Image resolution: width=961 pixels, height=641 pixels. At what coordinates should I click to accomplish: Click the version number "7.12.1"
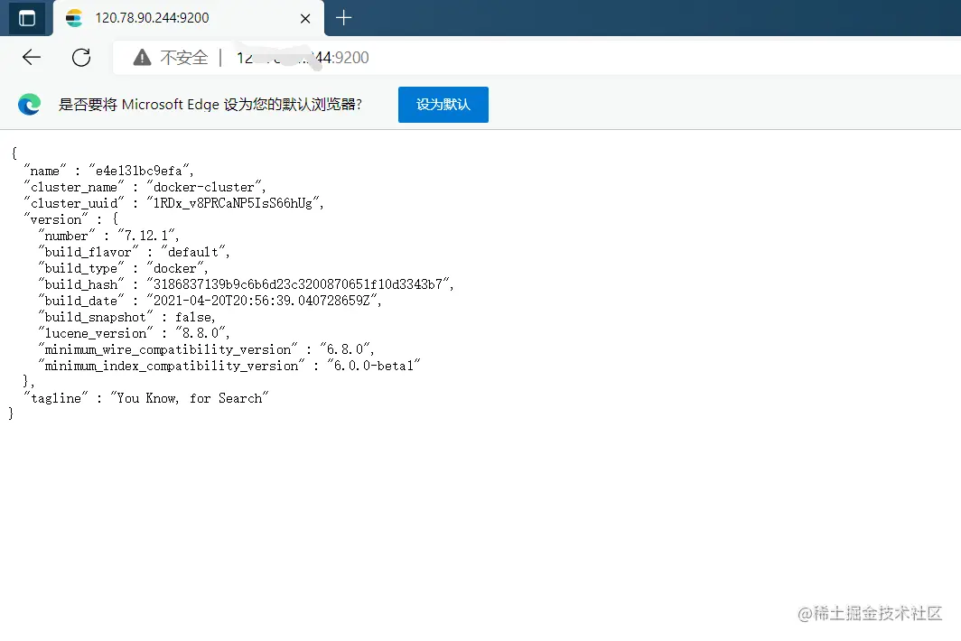tap(146, 236)
